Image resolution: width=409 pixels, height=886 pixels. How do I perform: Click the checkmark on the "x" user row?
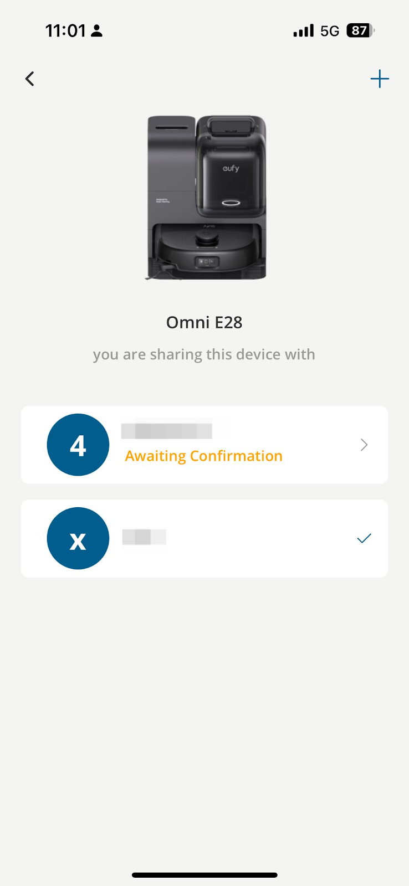[x=364, y=538]
